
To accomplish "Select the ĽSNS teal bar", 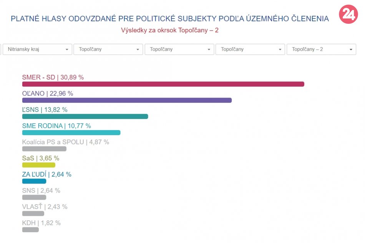I will tap(85, 116).
